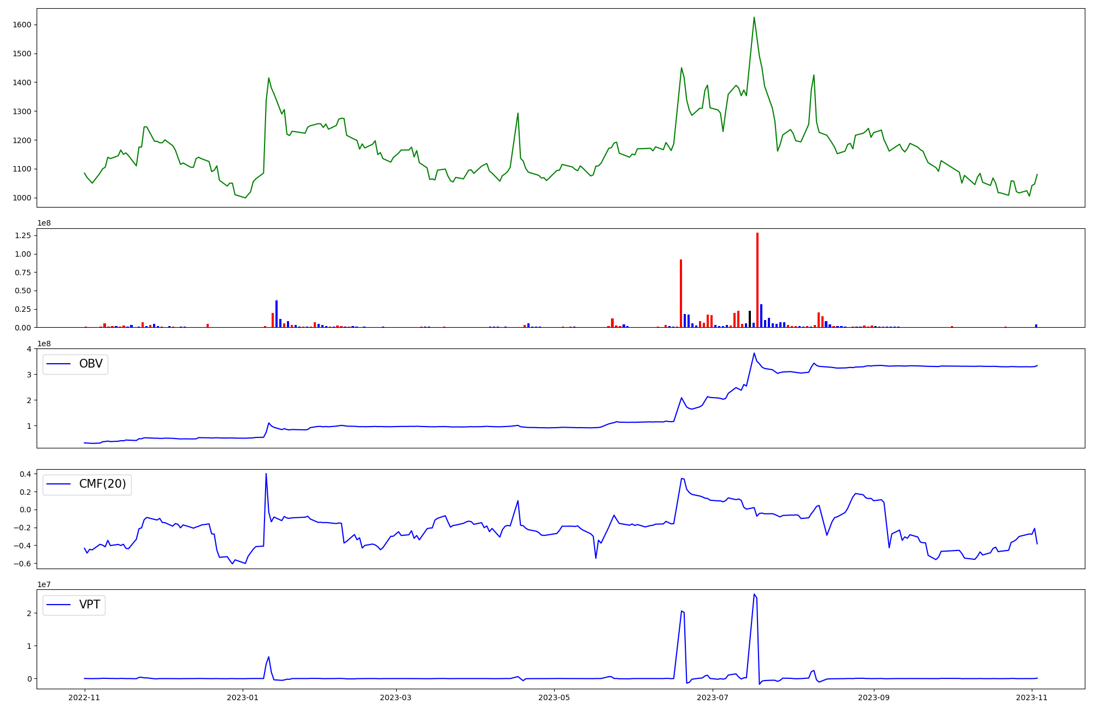This screenshot has height=710, width=1093.
Task: Click the 1.25 tick on the volume axis
Action: [x=22, y=235]
